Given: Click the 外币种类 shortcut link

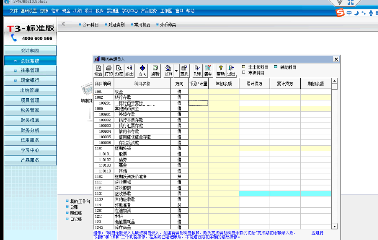Looking at the screenshot, I should coord(168,25).
